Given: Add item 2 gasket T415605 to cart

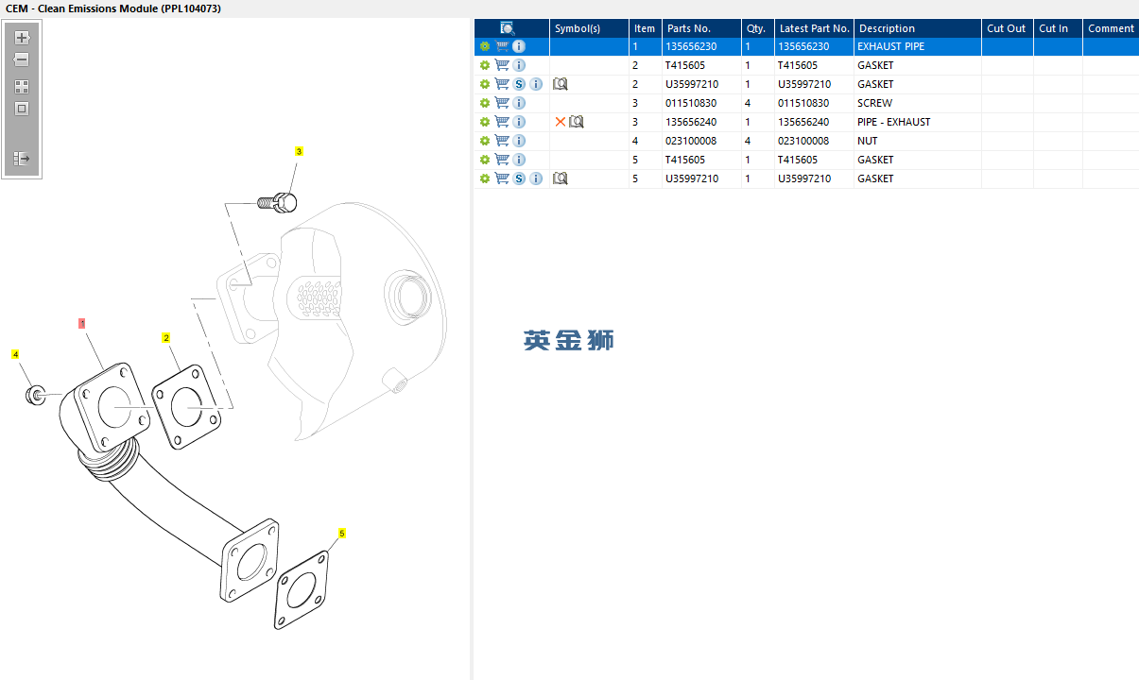Looking at the screenshot, I should pyautogui.click(x=502, y=65).
